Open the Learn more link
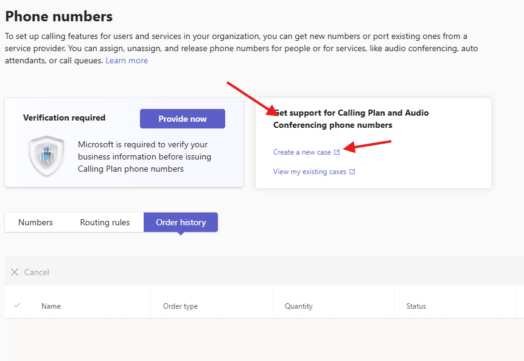 click(127, 60)
